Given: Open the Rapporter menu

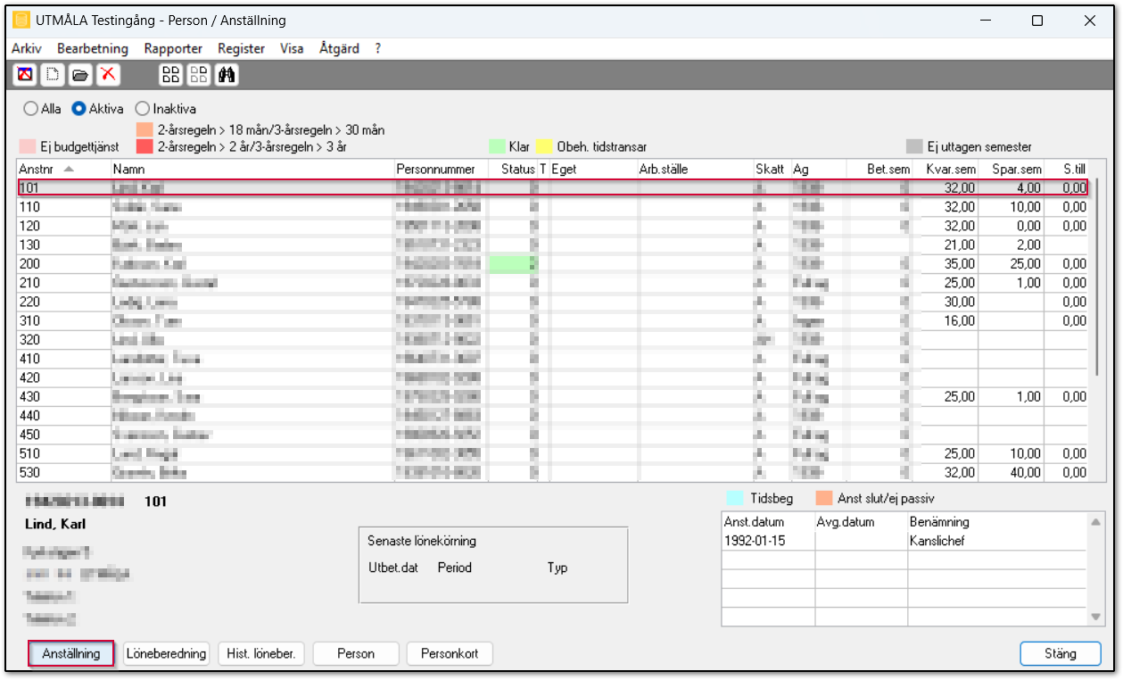Looking at the screenshot, I should click(173, 49).
